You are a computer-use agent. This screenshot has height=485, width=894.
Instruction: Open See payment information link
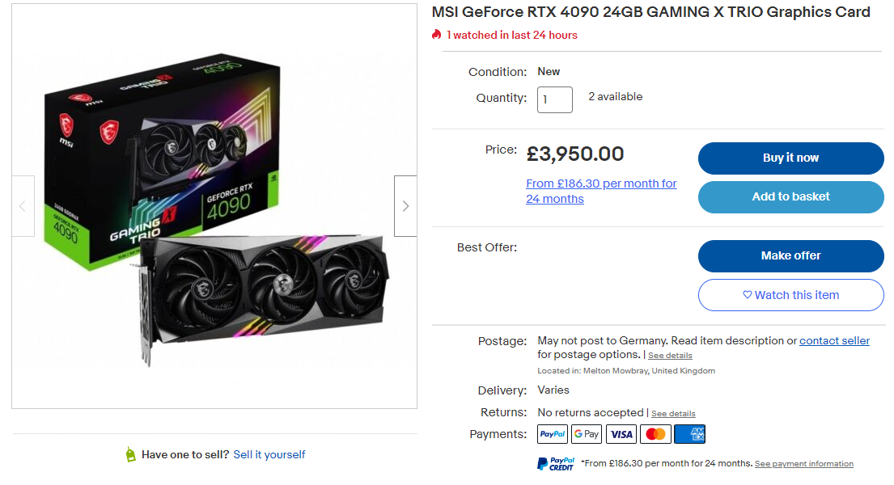point(803,464)
